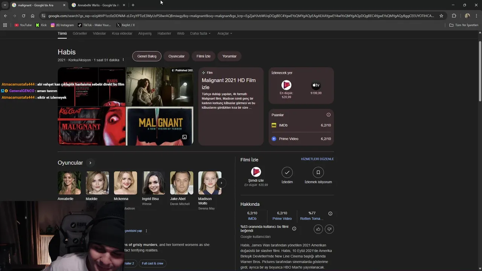Select the Filmi İzle chip
Image resolution: width=482 pixels, height=271 pixels.
[203, 56]
